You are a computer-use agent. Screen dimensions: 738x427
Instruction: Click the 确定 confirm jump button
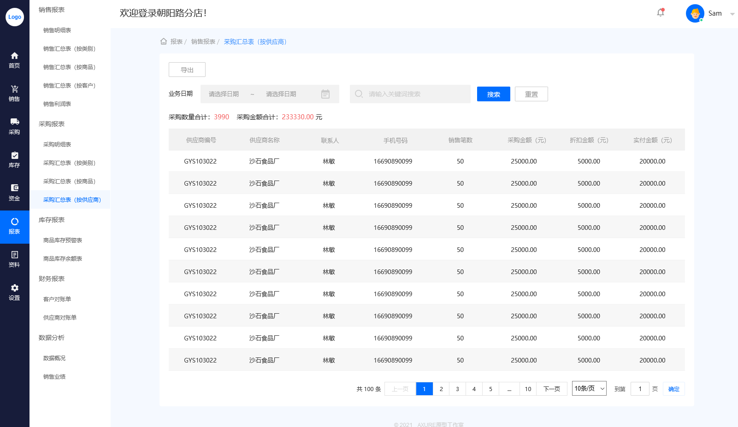point(674,389)
